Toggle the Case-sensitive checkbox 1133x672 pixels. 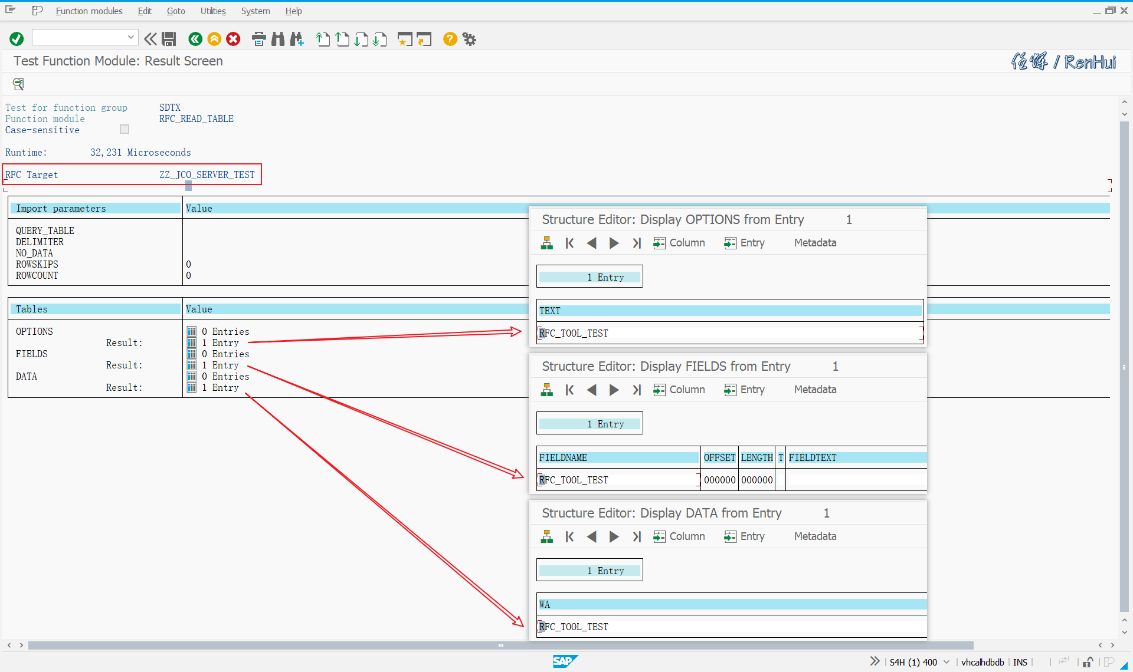(125, 129)
